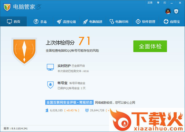Click the chess knight trojan icon

pos(47,110)
